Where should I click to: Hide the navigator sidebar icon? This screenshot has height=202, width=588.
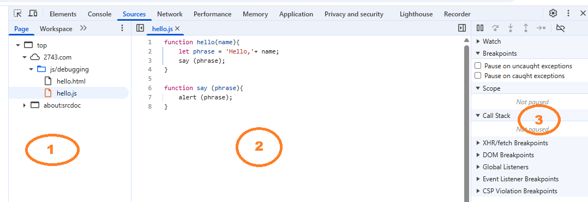[x=140, y=28]
